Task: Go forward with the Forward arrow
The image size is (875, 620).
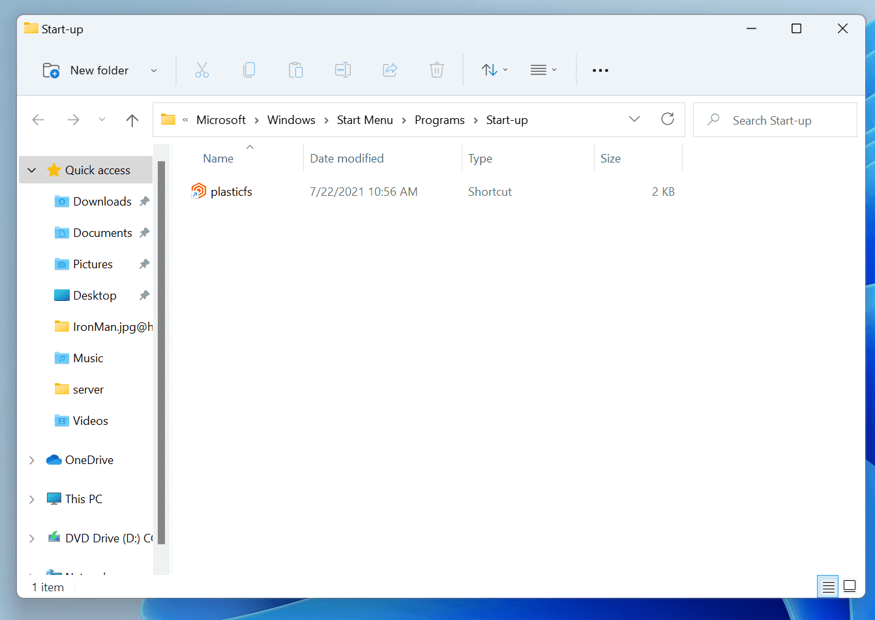Action: pos(73,120)
